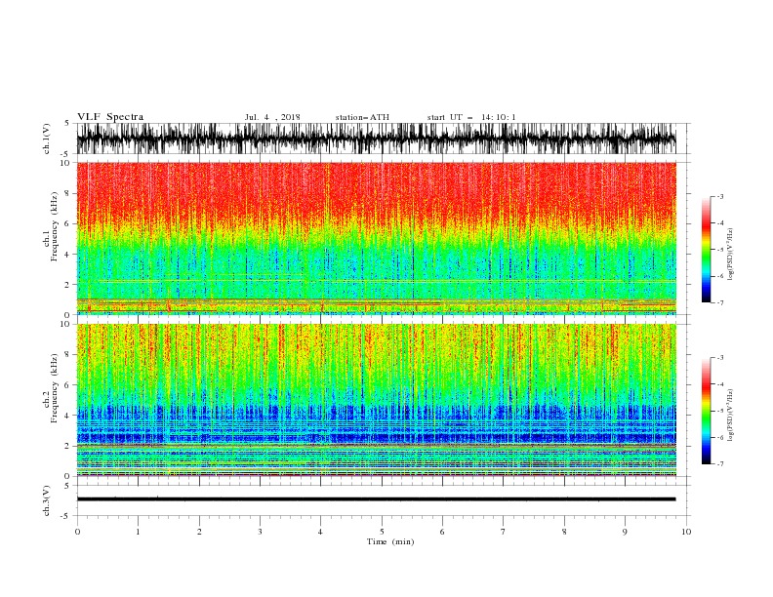The height and width of the screenshot is (597, 773).
Task: Select the "start UT = 14:10:1" text
Action: coord(471,117)
